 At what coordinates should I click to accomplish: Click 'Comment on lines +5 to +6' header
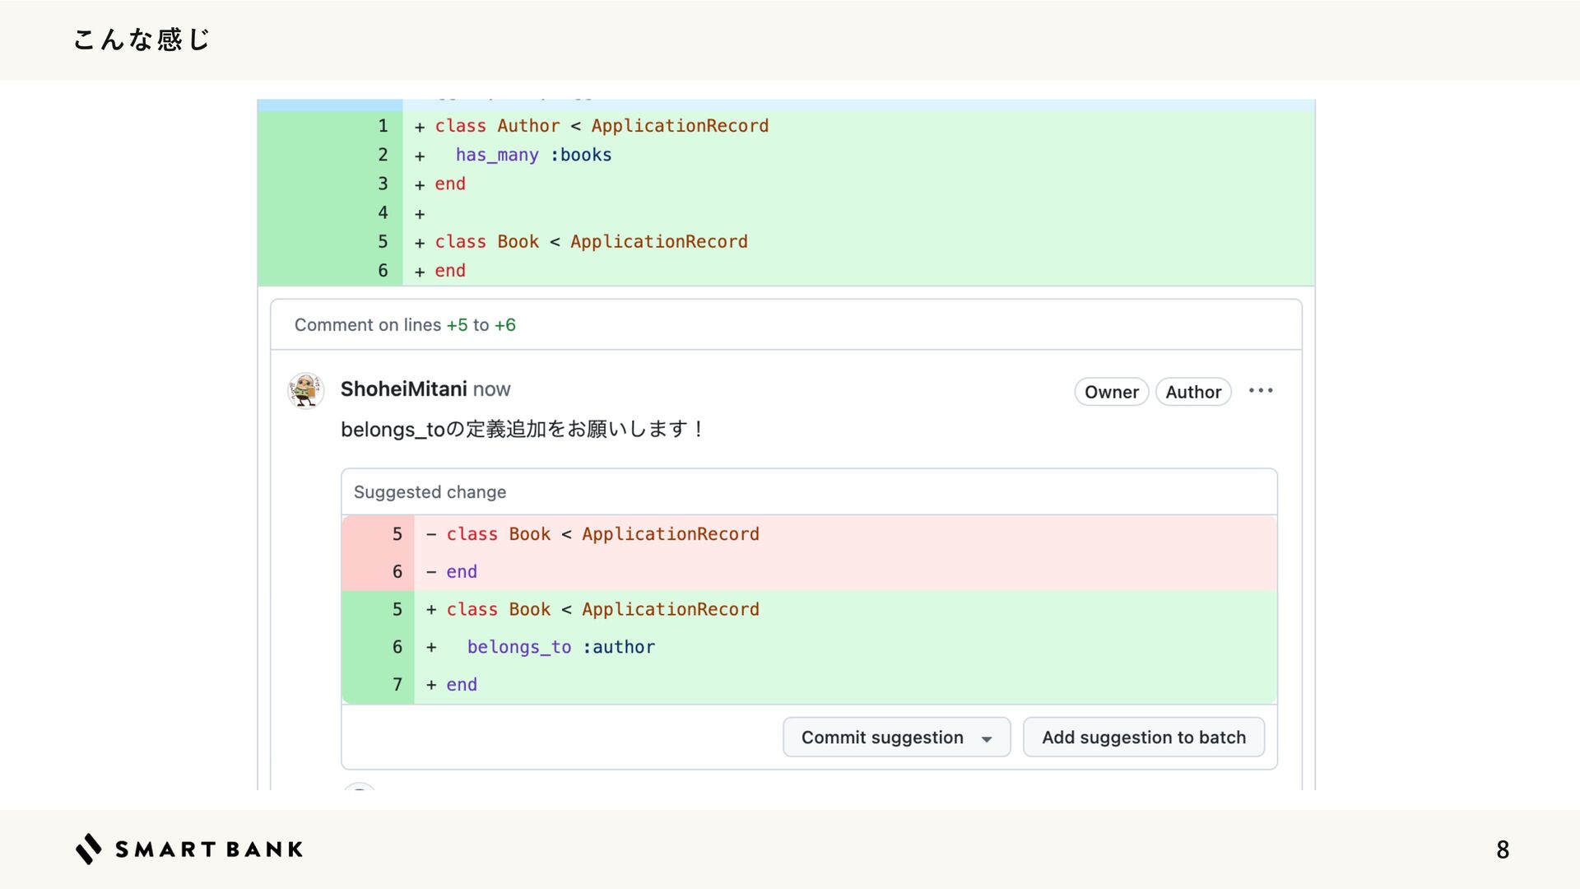click(x=405, y=325)
